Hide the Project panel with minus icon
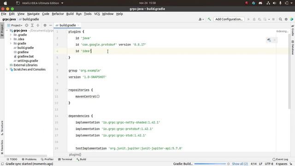Viewport: 295px width, 166px height. 50,25
